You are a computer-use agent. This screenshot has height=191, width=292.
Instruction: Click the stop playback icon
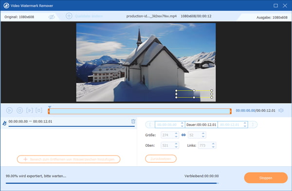pos(20,110)
